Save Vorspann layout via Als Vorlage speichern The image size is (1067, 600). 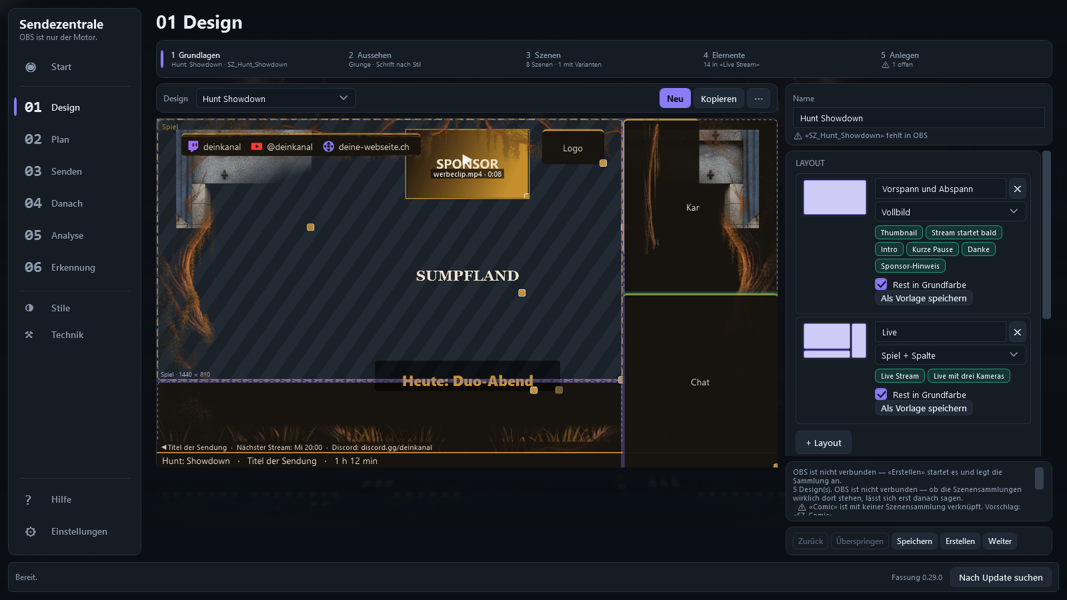(x=924, y=299)
